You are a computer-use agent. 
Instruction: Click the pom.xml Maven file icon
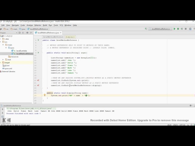(x=3, y=68)
